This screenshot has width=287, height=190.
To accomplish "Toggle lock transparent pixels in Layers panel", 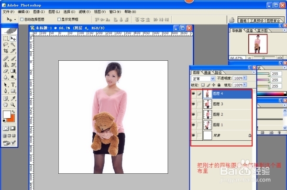I will (x=203, y=85).
